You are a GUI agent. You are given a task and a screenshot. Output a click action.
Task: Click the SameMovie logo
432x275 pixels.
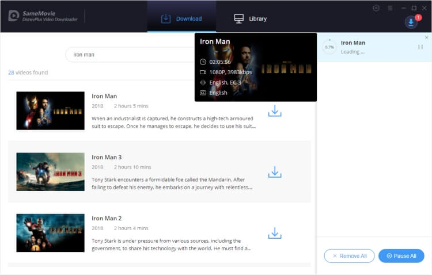(x=43, y=16)
